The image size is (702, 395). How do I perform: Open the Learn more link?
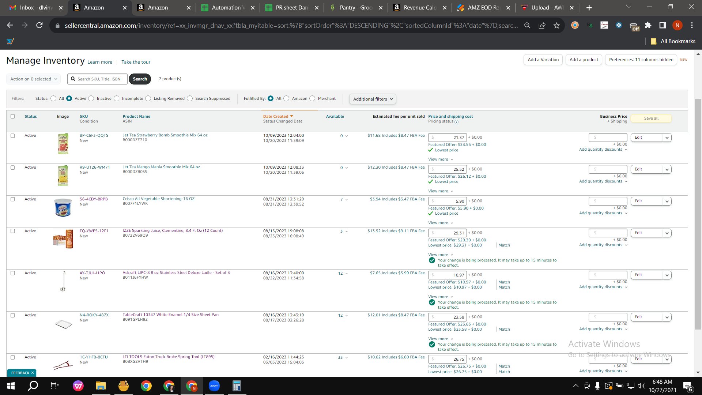click(100, 62)
